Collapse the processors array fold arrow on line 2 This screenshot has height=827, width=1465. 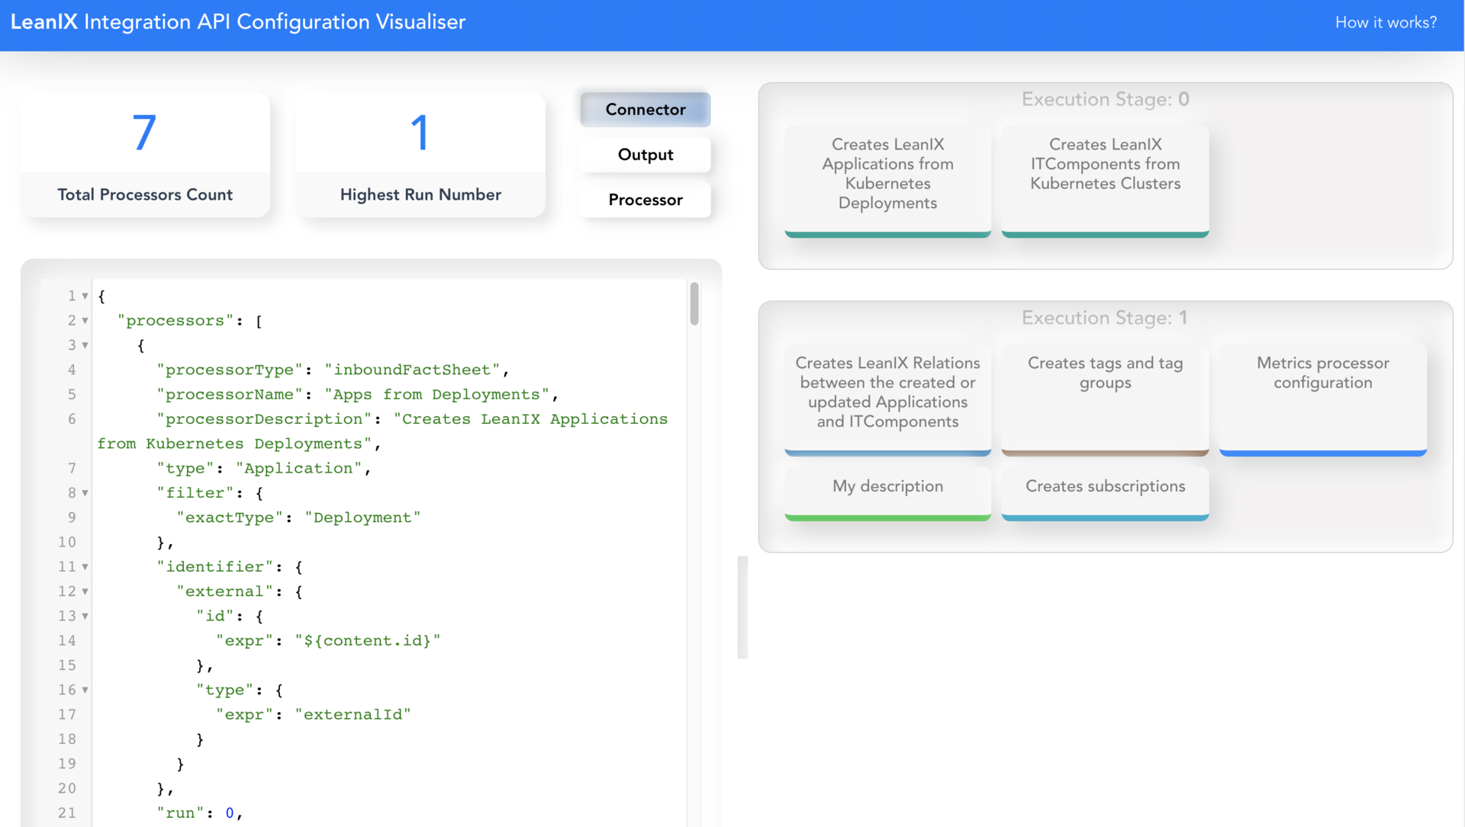tap(85, 321)
